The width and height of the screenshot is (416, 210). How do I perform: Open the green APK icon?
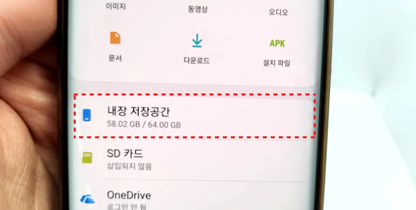coord(277,43)
